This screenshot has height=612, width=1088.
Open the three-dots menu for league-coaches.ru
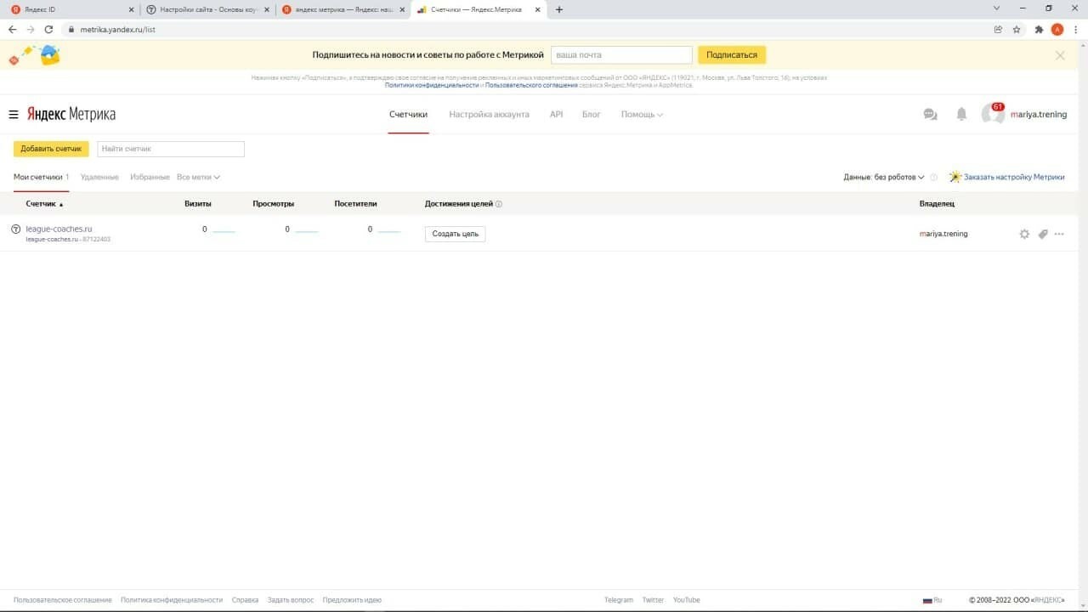click(x=1059, y=234)
